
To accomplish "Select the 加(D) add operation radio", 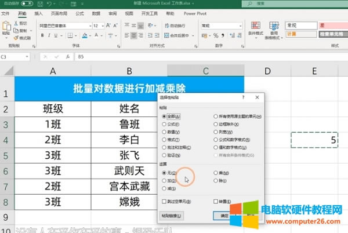I will 165,180.
